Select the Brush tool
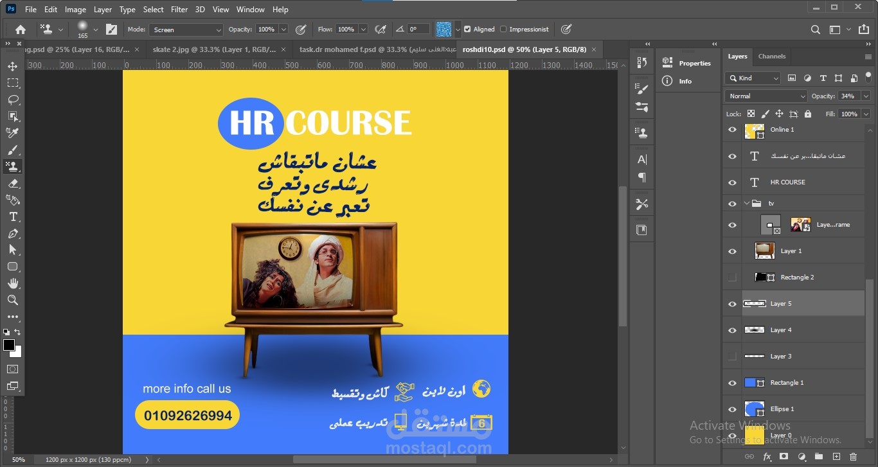The height and width of the screenshot is (467, 878). 12,150
